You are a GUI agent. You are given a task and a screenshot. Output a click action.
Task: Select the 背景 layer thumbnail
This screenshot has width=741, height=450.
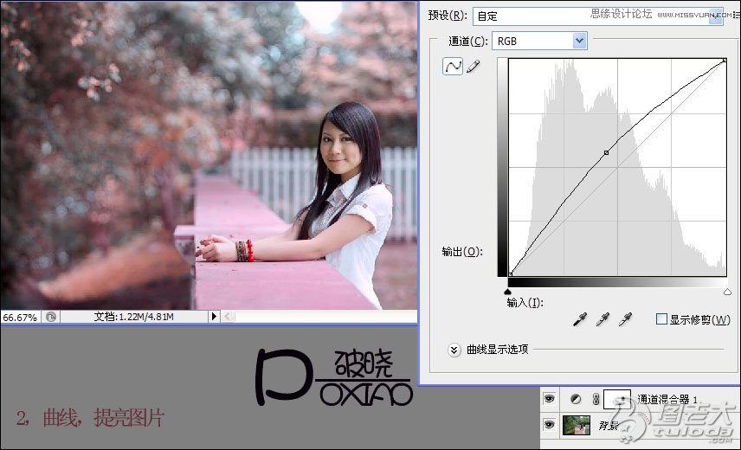click(x=576, y=425)
